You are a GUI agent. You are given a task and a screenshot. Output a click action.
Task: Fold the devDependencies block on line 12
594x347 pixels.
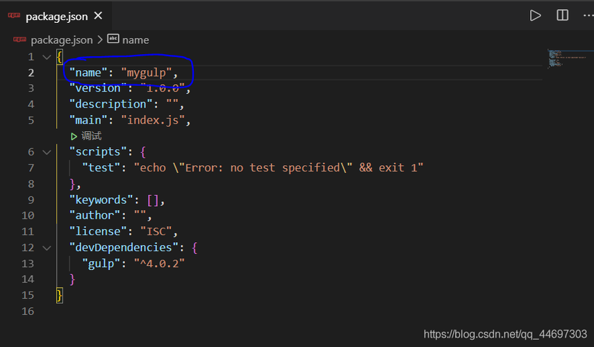click(47, 248)
